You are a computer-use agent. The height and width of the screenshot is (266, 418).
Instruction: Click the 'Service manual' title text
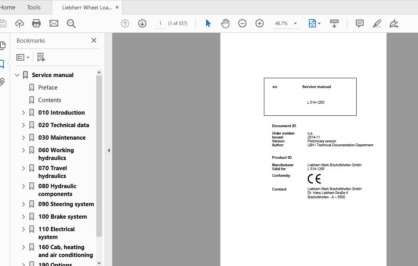click(x=317, y=87)
